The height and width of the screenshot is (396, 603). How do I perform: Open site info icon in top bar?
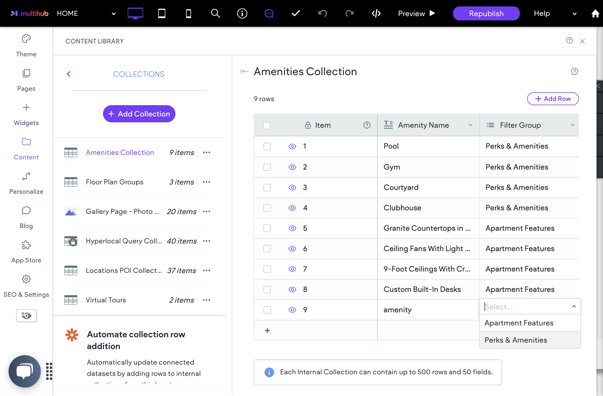pos(242,13)
